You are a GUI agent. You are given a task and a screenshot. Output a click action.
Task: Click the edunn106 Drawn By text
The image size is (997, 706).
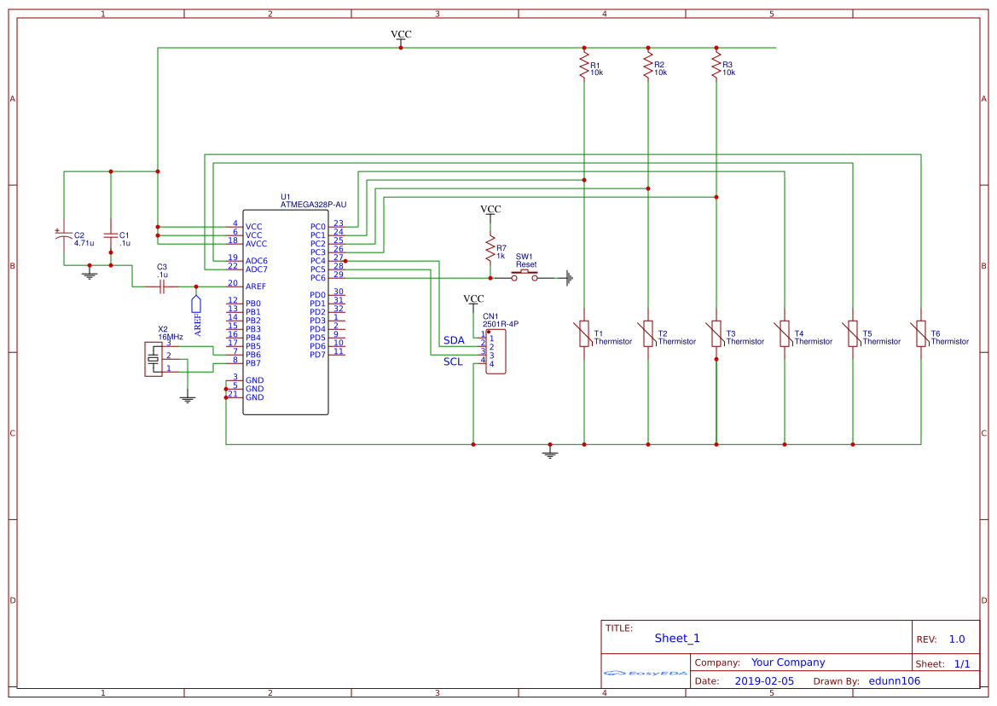click(896, 680)
